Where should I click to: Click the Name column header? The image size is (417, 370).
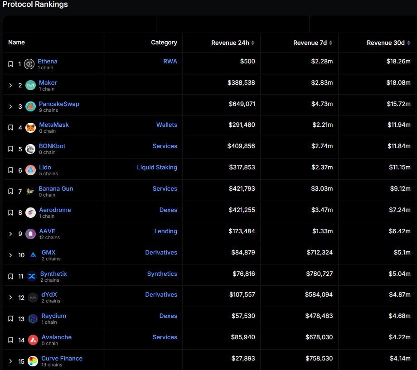pyautogui.click(x=16, y=42)
